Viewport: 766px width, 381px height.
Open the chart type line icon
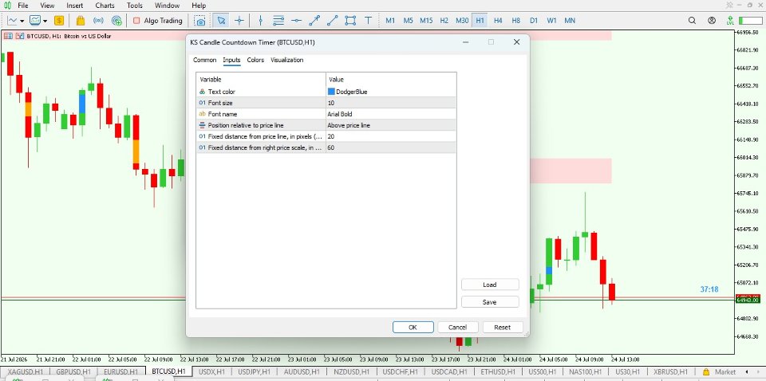[x=12, y=21]
